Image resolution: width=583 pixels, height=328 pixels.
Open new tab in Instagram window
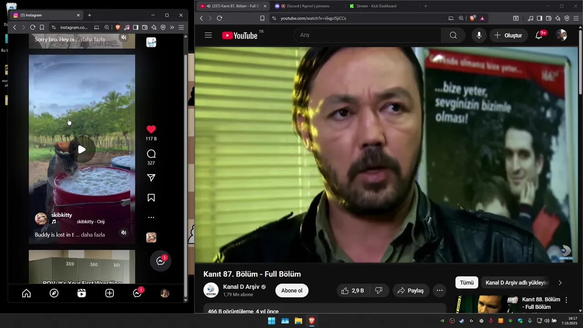pos(89,15)
